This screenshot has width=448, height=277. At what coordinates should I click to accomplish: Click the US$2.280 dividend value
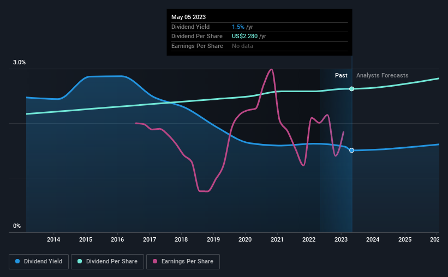(x=244, y=37)
